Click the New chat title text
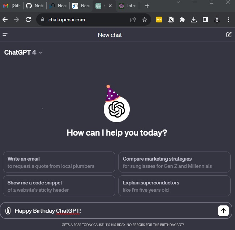 pyautogui.click(x=110, y=35)
